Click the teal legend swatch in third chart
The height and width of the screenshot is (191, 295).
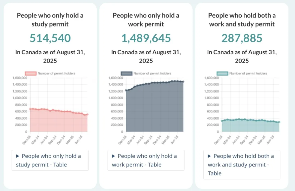[222, 73]
